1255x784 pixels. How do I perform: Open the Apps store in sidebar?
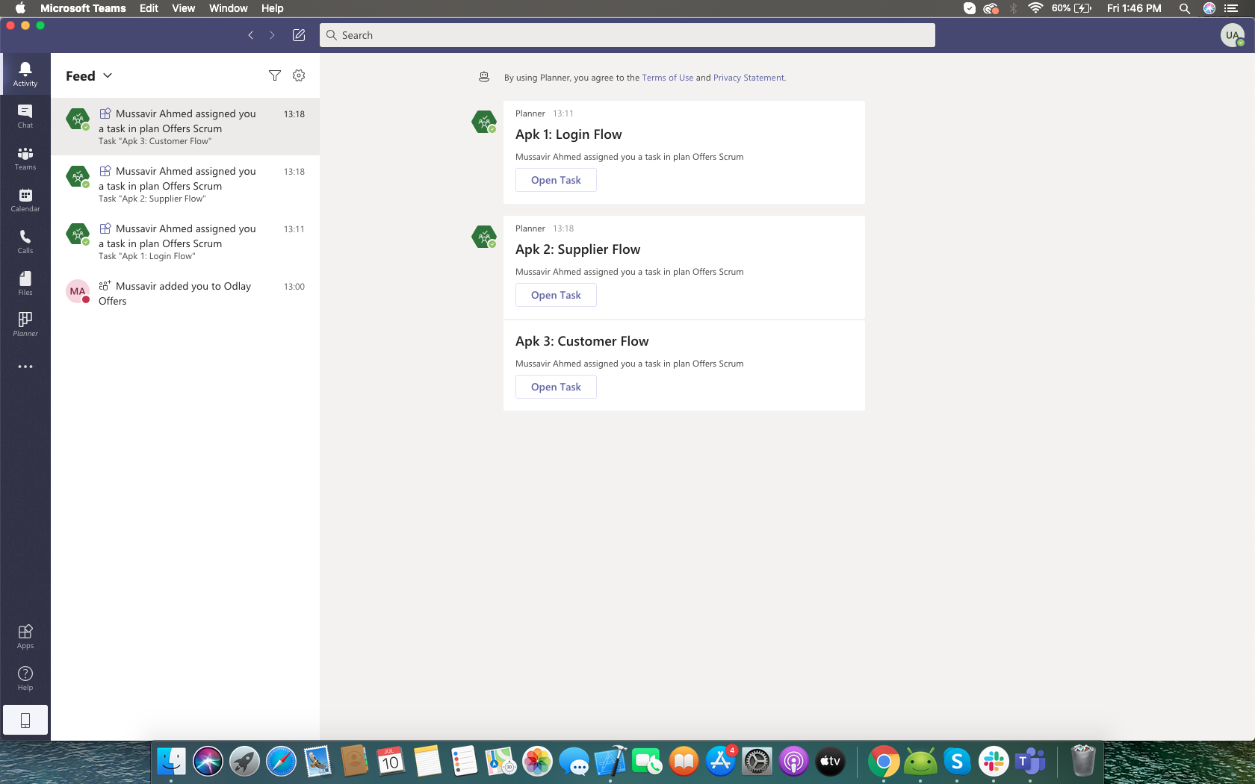(x=25, y=636)
